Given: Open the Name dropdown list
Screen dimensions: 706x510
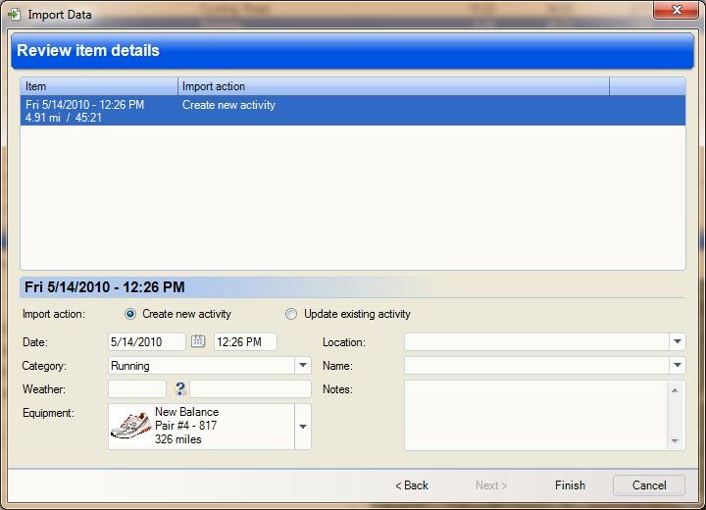Looking at the screenshot, I should (x=678, y=365).
